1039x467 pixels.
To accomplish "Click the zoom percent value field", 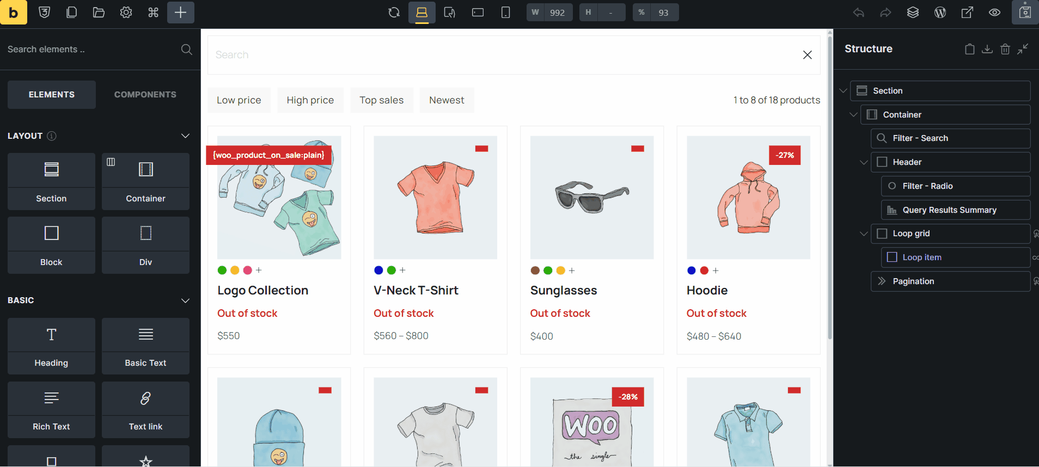I will tap(664, 12).
